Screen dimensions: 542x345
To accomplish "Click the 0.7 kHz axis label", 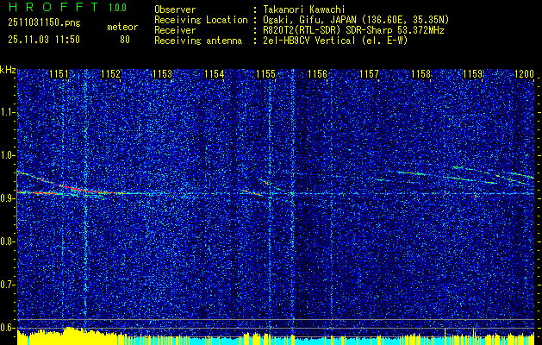I will [x=8, y=285].
